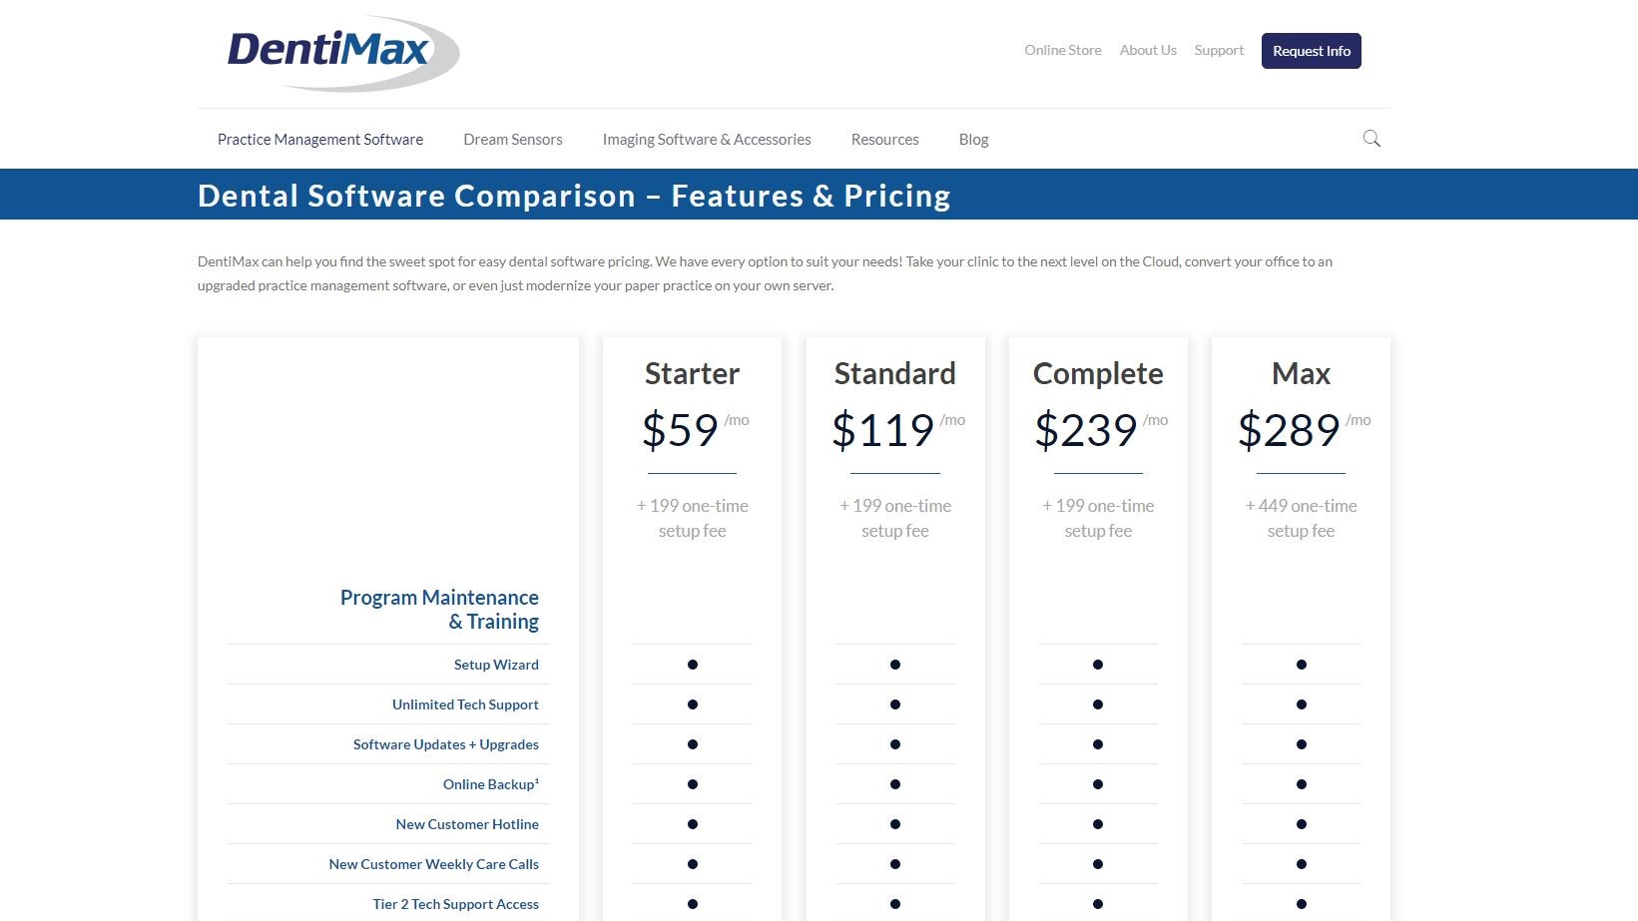
Task: Click the Request Info button
Action: (1312, 51)
